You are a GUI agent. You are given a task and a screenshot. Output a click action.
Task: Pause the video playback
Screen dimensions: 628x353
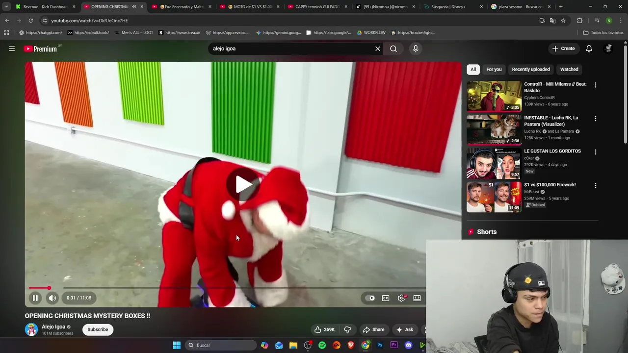[x=35, y=298]
